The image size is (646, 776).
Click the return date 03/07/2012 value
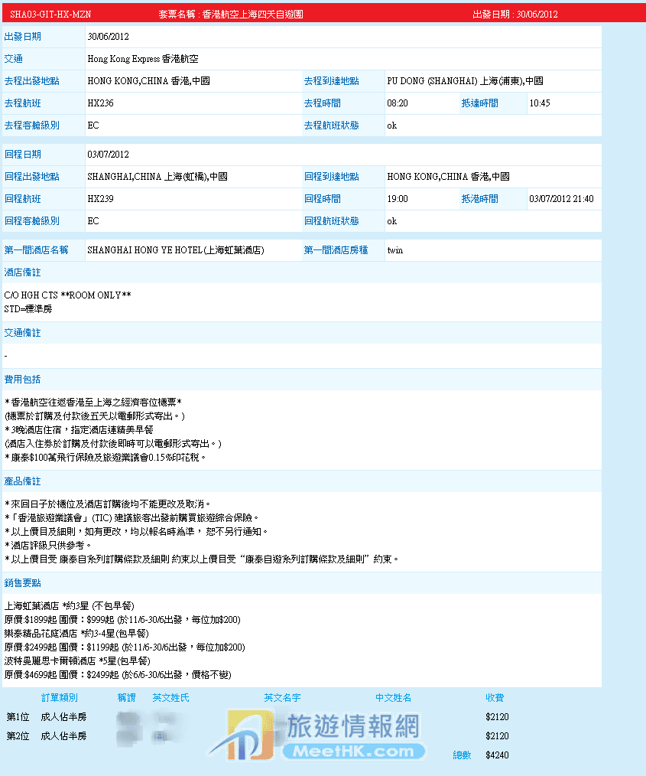pyautogui.click(x=108, y=155)
